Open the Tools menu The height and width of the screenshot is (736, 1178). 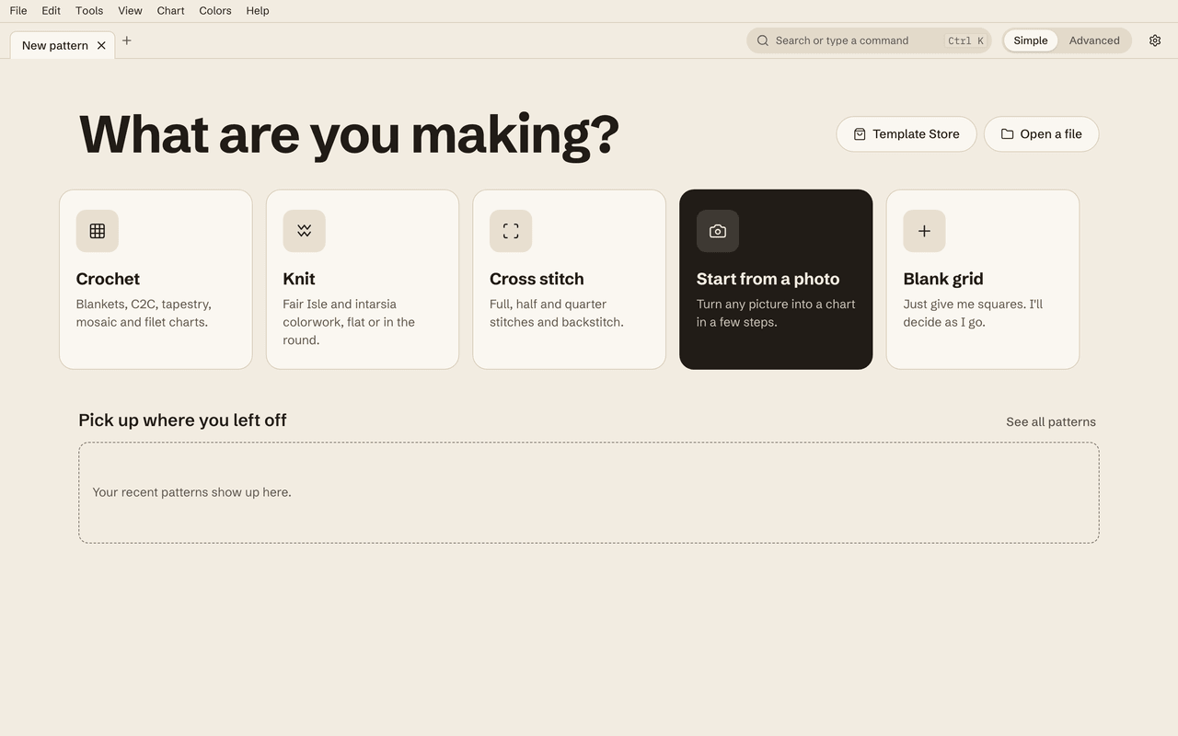(89, 11)
